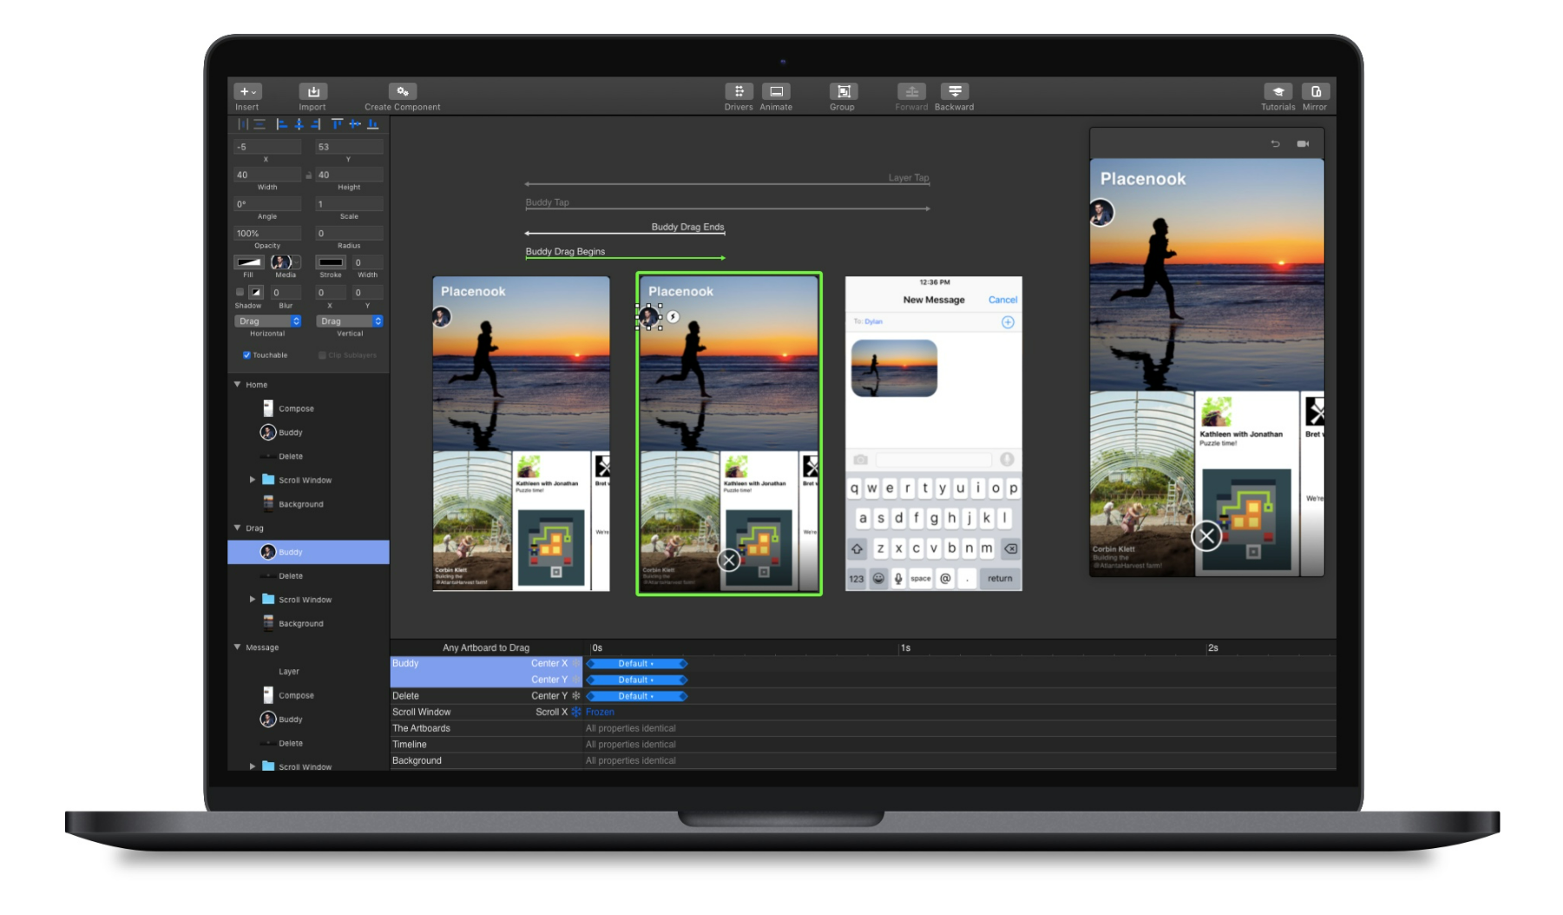This screenshot has height=915, width=1563.
Task: Select the Buddy Drag Ends transition
Action: click(x=625, y=232)
